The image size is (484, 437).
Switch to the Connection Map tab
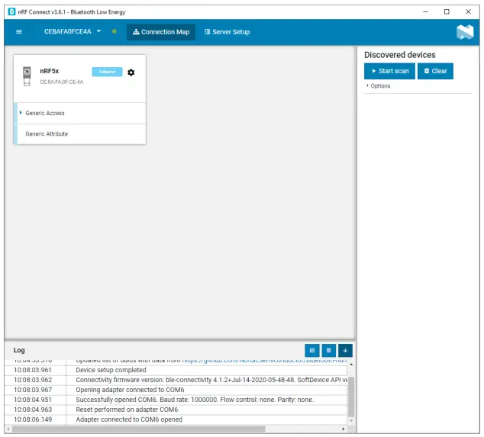pyautogui.click(x=161, y=32)
